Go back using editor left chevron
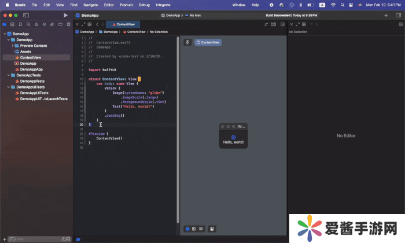 [97, 25]
